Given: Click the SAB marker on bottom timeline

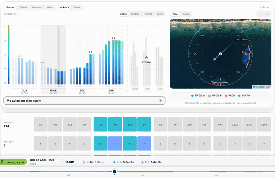Looking at the screenshot, I should pos(216,175).
